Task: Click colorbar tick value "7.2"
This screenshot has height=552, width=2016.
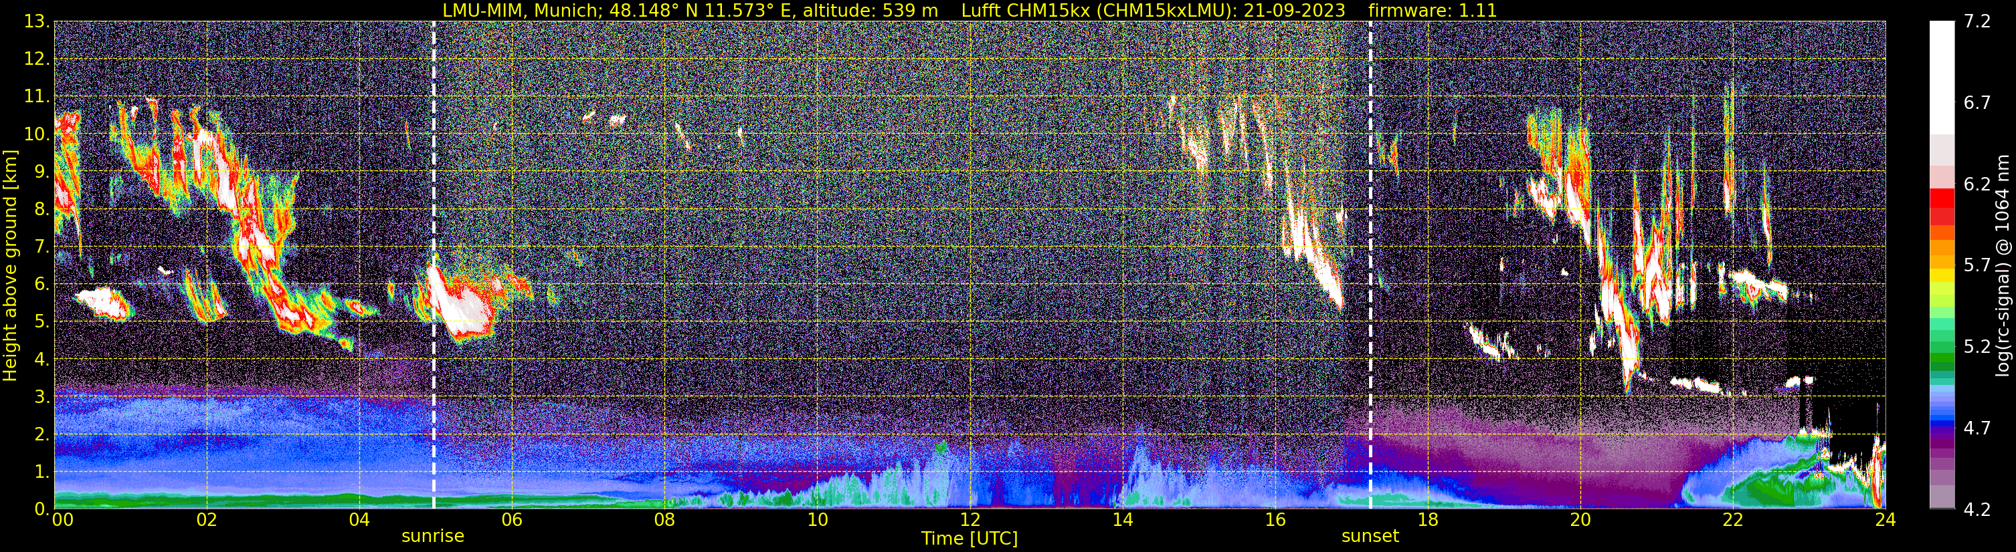Action: tap(1978, 22)
